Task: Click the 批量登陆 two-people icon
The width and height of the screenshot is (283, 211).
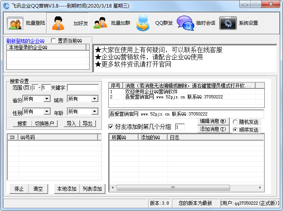Action: point(16,23)
